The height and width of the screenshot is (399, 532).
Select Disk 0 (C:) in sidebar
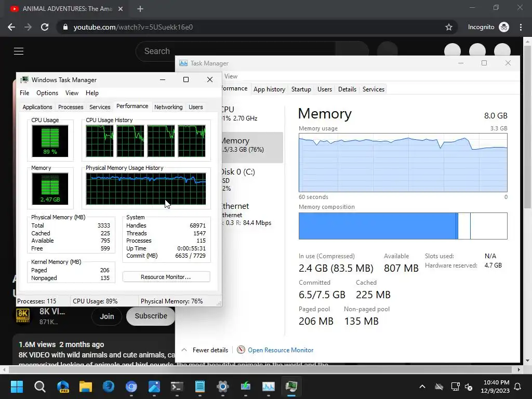252,180
